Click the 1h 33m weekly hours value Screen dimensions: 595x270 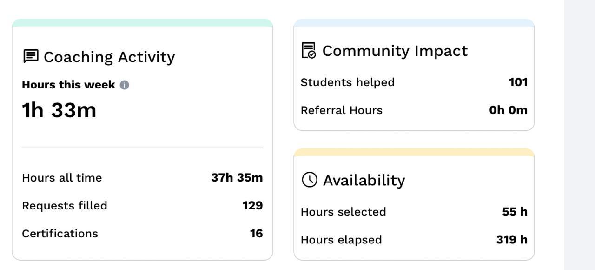click(59, 110)
